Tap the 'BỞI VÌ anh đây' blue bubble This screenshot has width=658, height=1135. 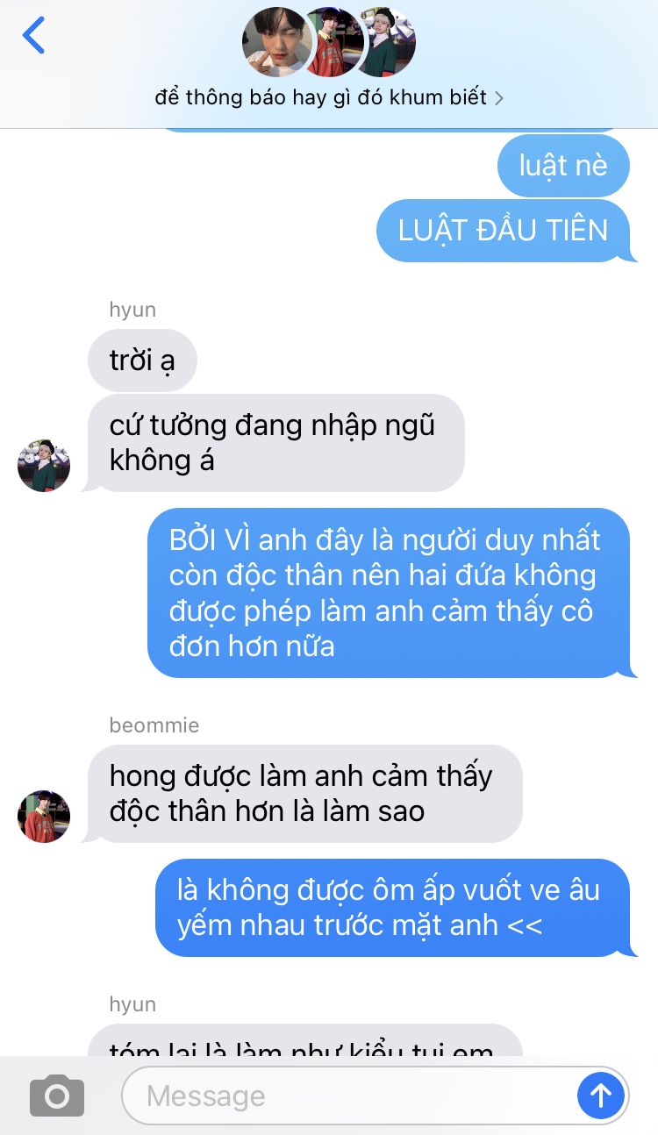(389, 593)
